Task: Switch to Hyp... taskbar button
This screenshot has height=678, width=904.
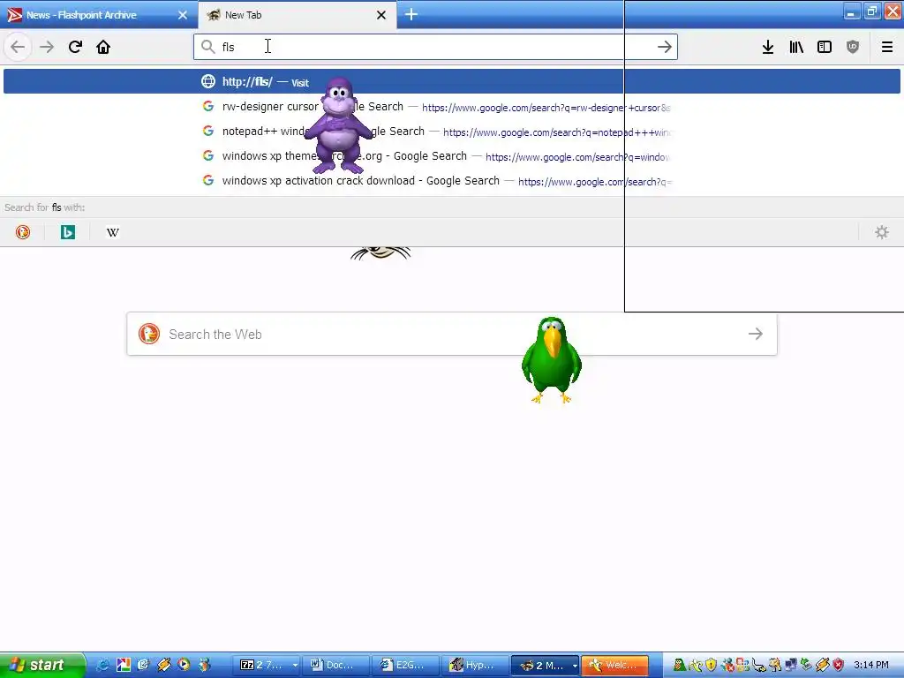Action: point(474,665)
